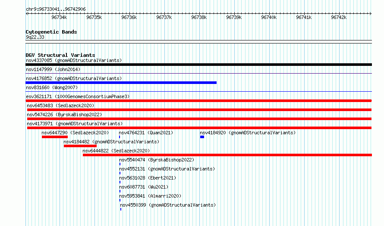This screenshot has width=384, height=226.
Task: Open variant nsv831660 (Wong2007) label
Action: click(52, 87)
